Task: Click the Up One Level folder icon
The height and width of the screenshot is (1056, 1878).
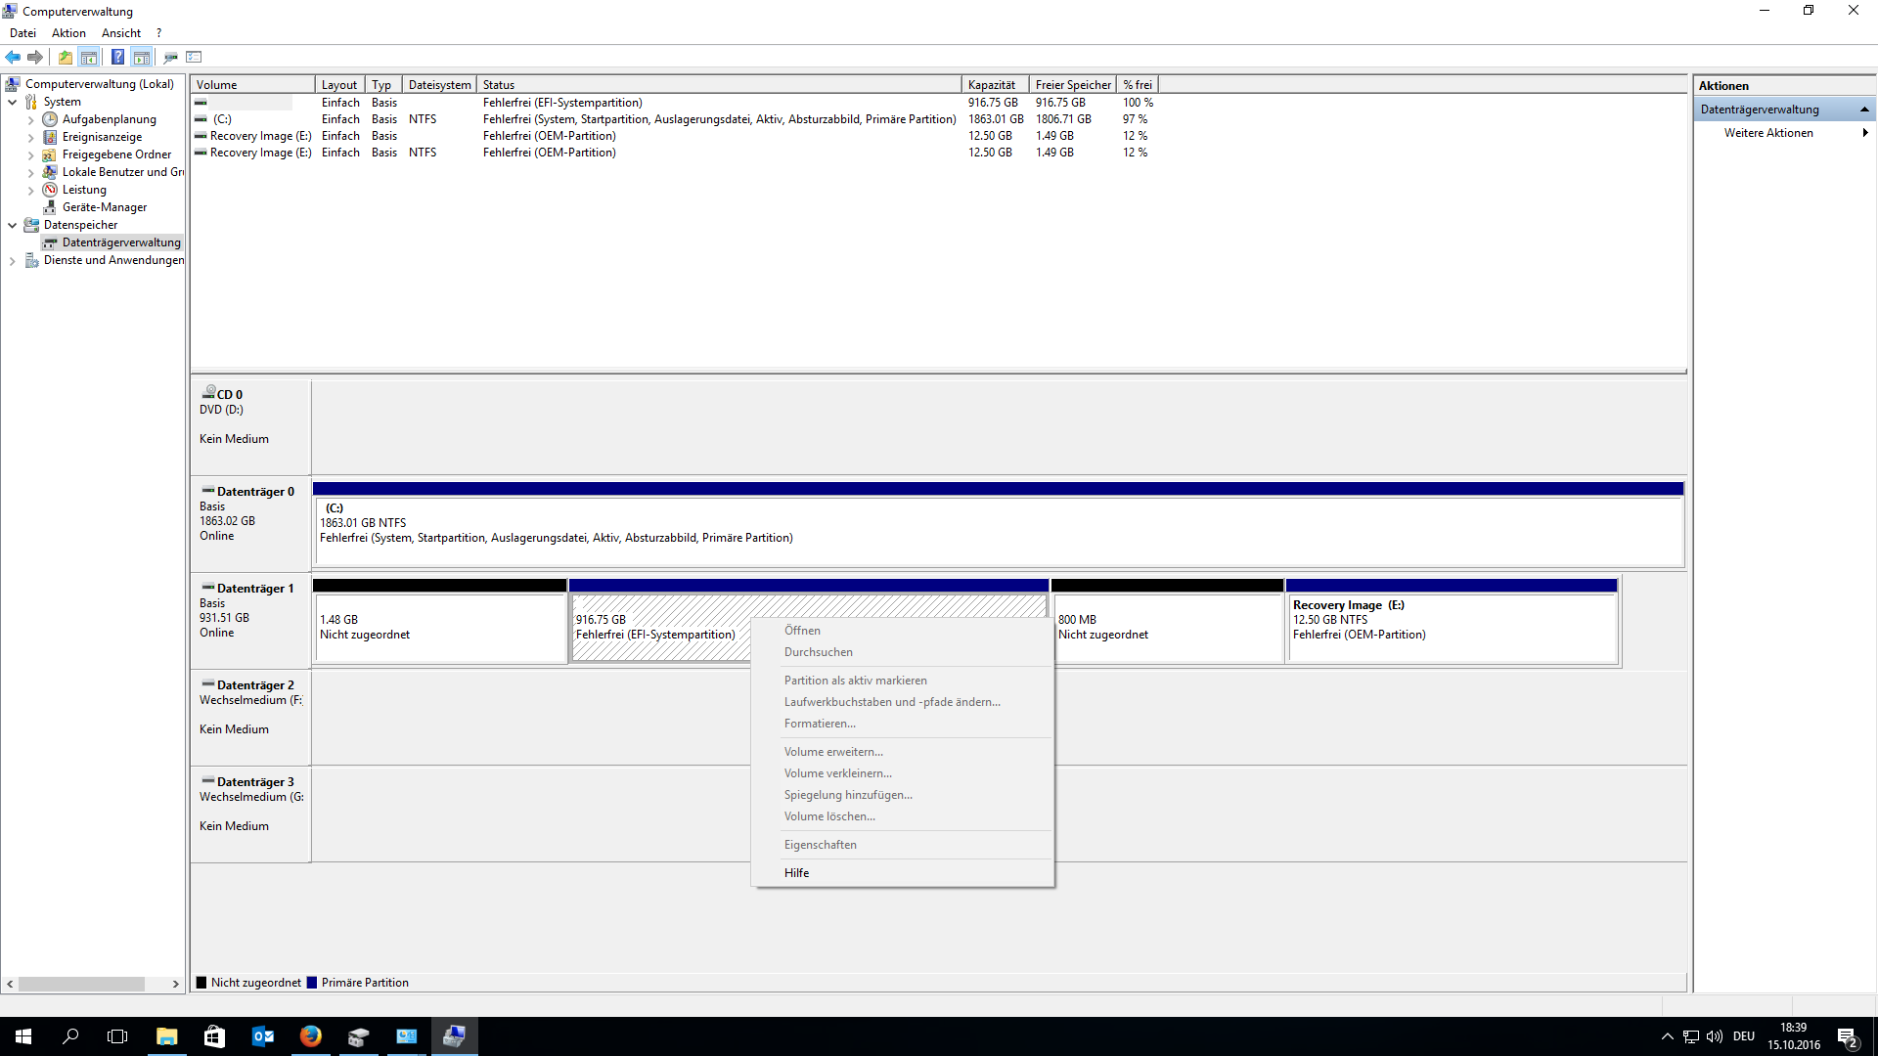Action: (65, 57)
